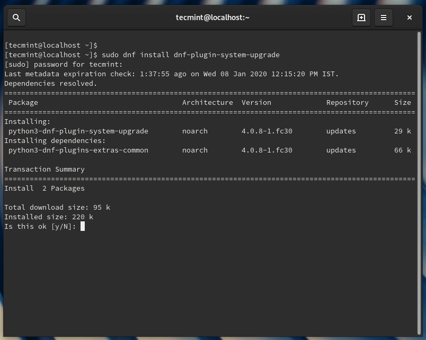Image resolution: width=426 pixels, height=340 pixels.
Task: Click the '66 k' size value
Action: point(402,150)
